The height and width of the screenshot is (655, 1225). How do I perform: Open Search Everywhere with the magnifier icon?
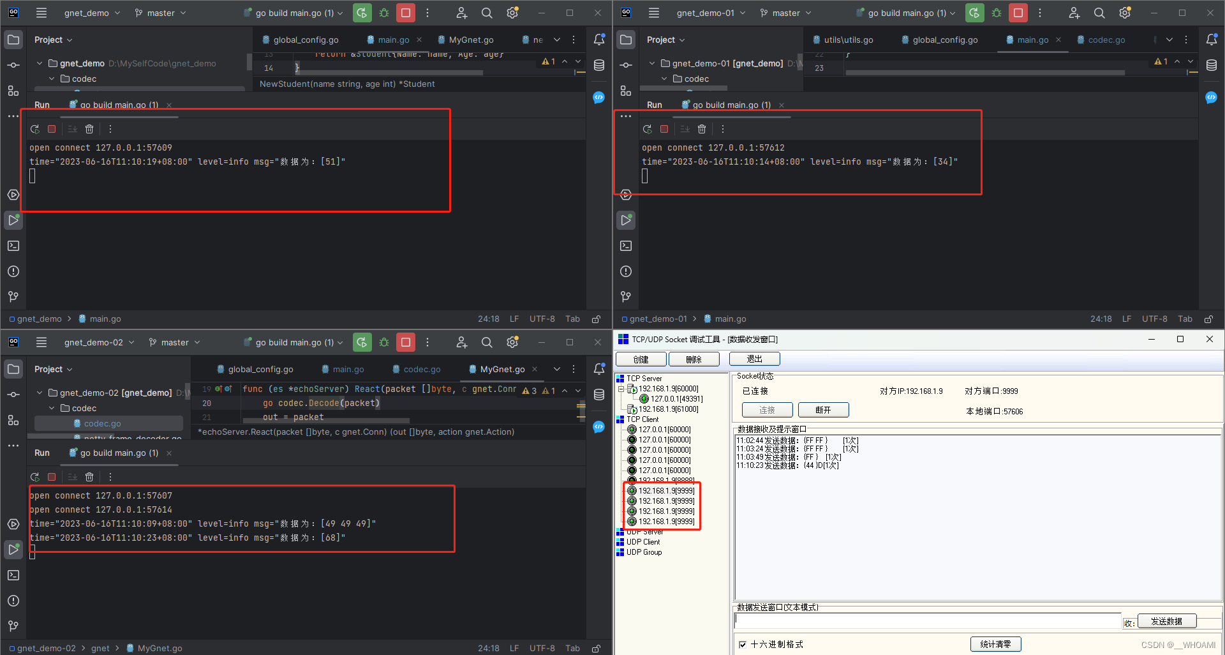[x=487, y=13]
